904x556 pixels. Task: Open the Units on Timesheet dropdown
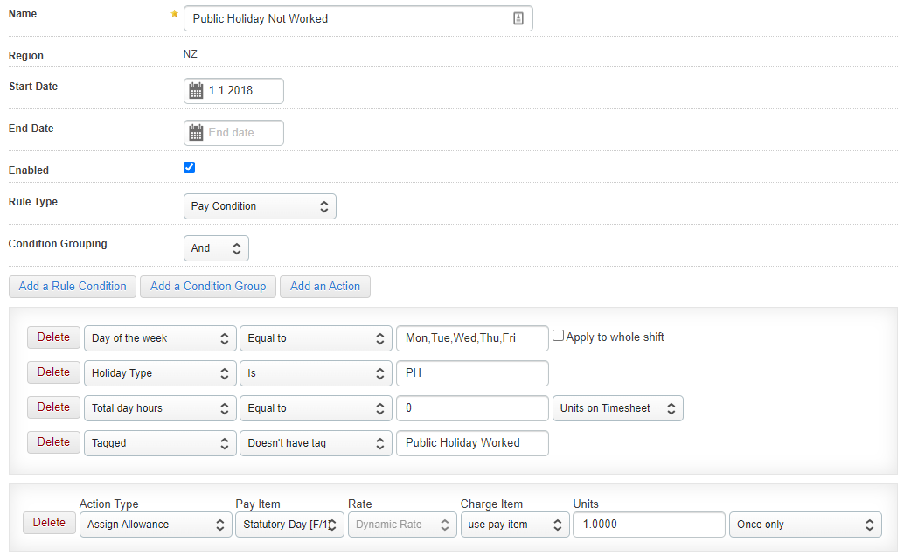pos(617,408)
